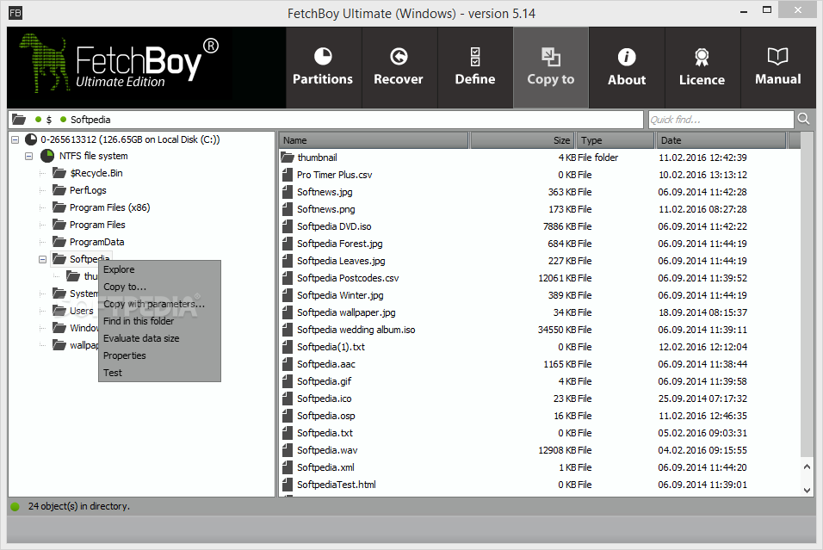Image resolution: width=823 pixels, height=550 pixels.
Task: Click the file icon of Softpedia Leaves.jpg
Action: click(288, 261)
